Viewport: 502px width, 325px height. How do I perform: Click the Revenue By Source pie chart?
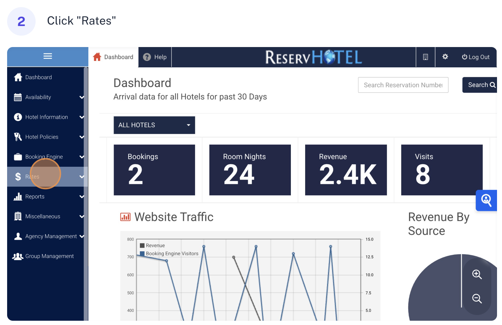[452, 288]
